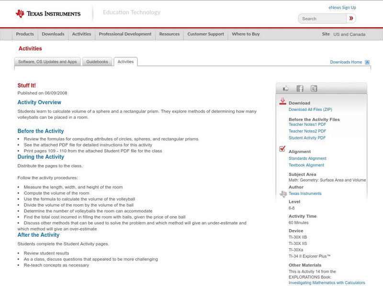The height and width of the screenshot is (286, 383).
Task: Follow the eNews Sign Up link
Action: point(342,8)
